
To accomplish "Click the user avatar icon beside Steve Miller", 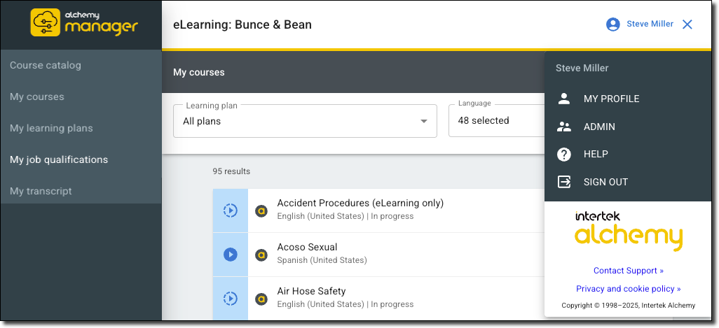I will (613, 24).
